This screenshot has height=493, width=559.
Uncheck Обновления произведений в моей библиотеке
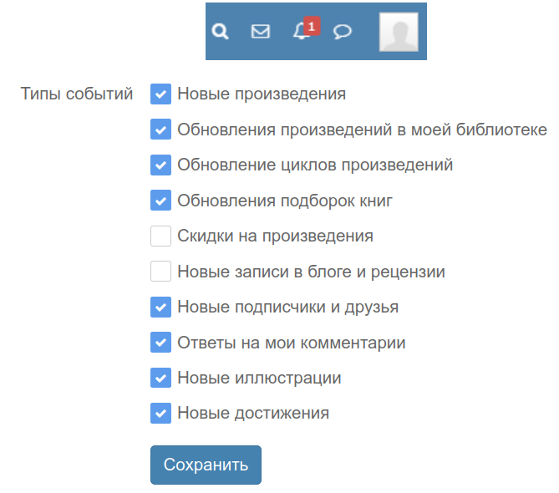coord(161,130)
